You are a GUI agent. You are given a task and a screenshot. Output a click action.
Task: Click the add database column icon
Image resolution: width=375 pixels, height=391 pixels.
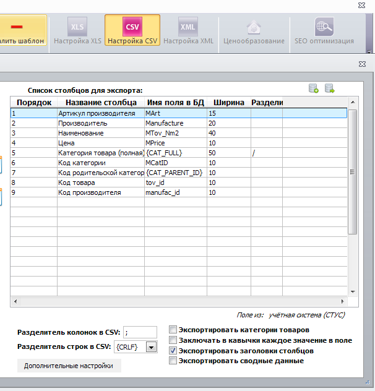pos(314,88)
